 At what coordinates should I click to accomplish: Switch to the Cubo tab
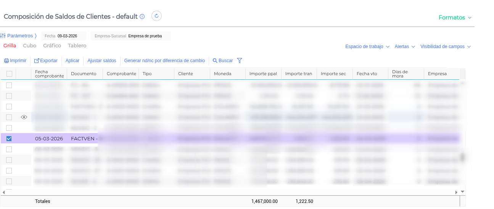click(x=29, y=46)
